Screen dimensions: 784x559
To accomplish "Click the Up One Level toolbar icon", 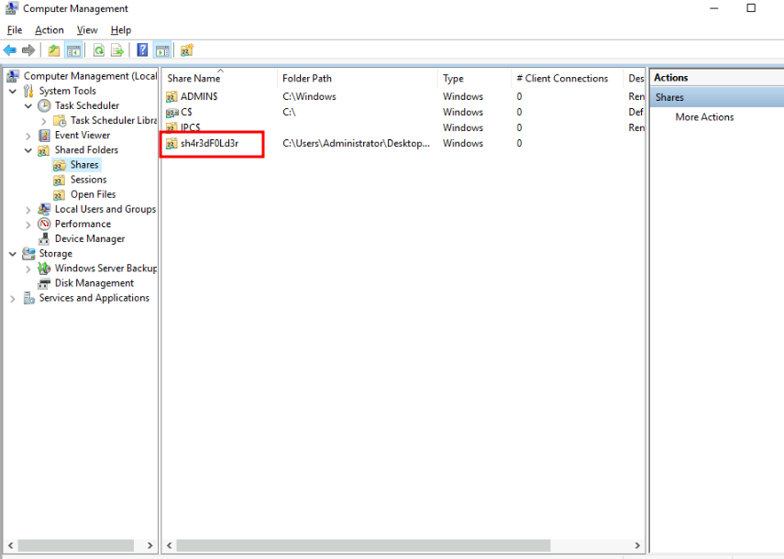I will 54,50.
